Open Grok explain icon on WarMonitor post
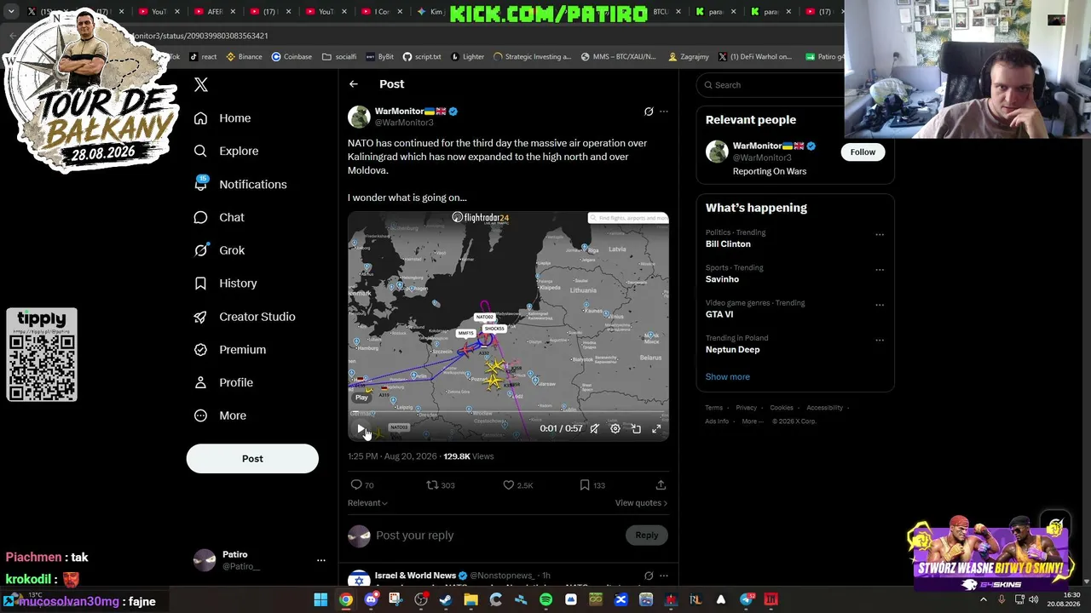1091x613 pixels. [x=649, y=112]
